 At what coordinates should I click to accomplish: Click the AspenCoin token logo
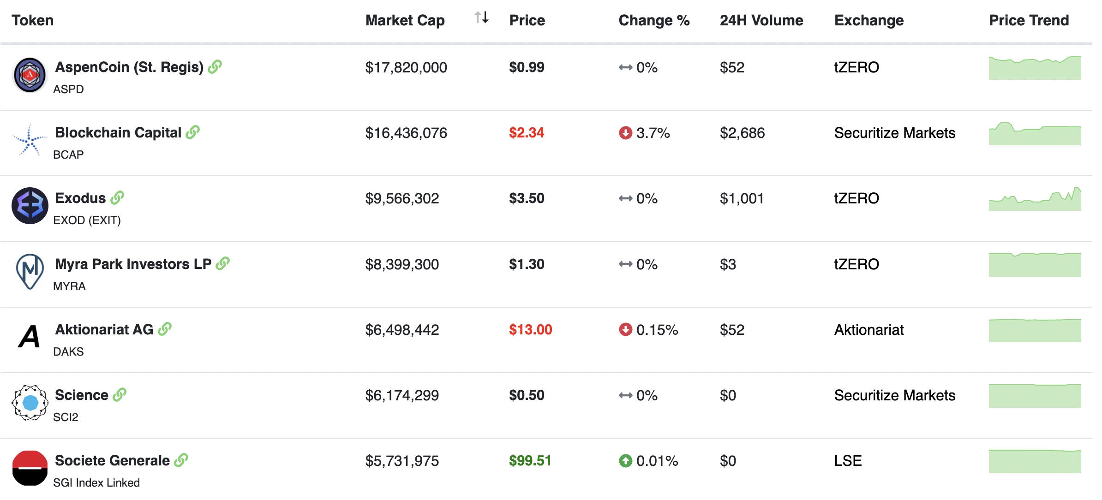[30, 75]
